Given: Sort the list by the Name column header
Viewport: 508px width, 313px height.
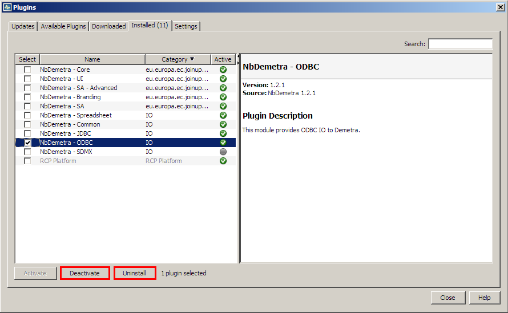Looking at the screenshot, I should [x=92, y=59].
